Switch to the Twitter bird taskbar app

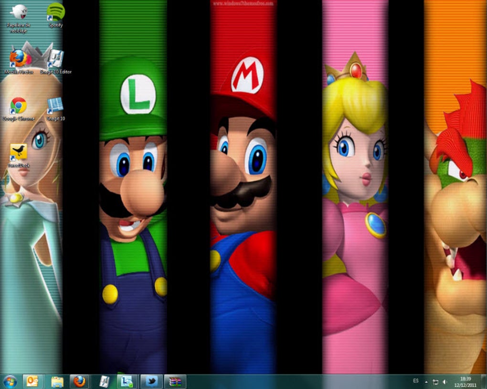coord(151,381)
